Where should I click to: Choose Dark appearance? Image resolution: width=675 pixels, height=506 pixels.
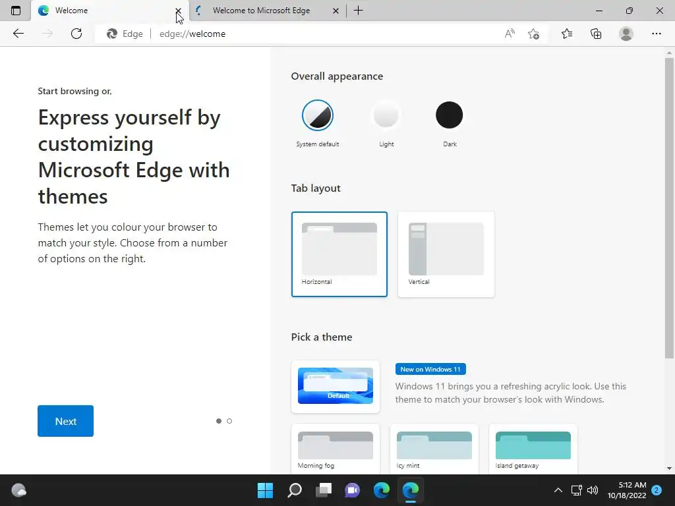pos(450,115)
